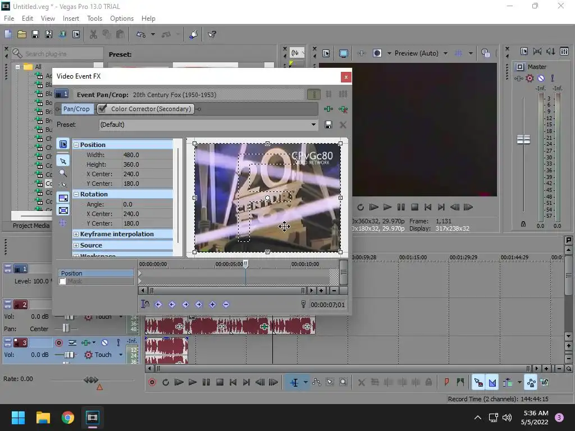This screenshot has height=431, width=575.
Task: Close the Video Event FX dialog
Action: coord(346,77)
